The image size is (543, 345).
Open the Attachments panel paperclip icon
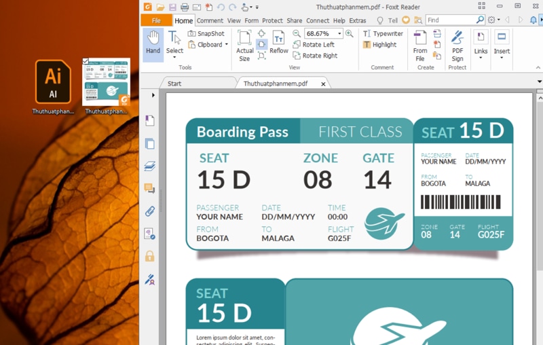[x=149, y=211]
